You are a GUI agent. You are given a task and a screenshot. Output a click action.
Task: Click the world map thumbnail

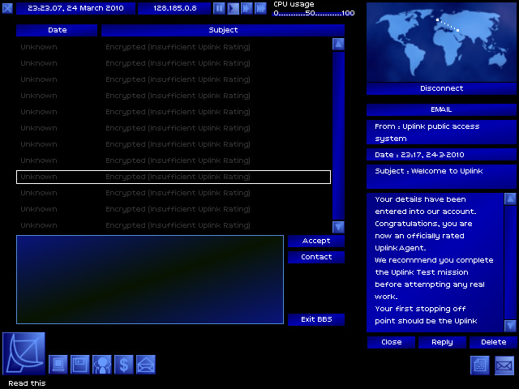[x=442, y=41]
